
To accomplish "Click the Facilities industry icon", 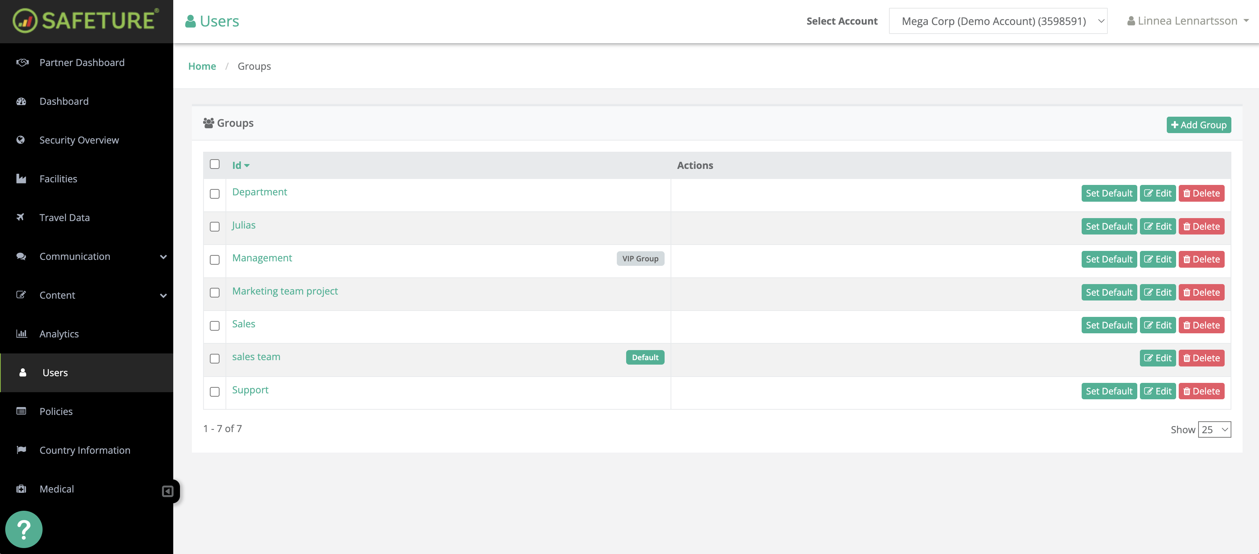I will (21, 179).
